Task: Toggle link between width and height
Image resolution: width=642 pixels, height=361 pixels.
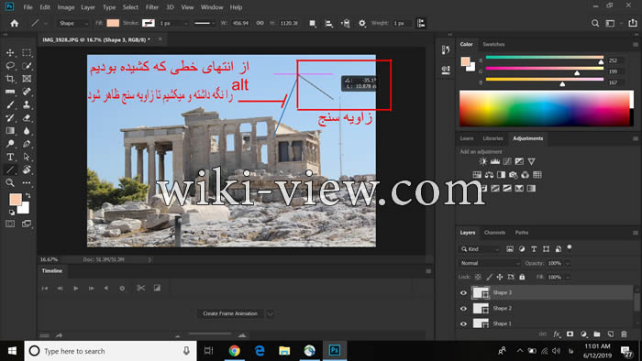Action: [x=260, y=23]
